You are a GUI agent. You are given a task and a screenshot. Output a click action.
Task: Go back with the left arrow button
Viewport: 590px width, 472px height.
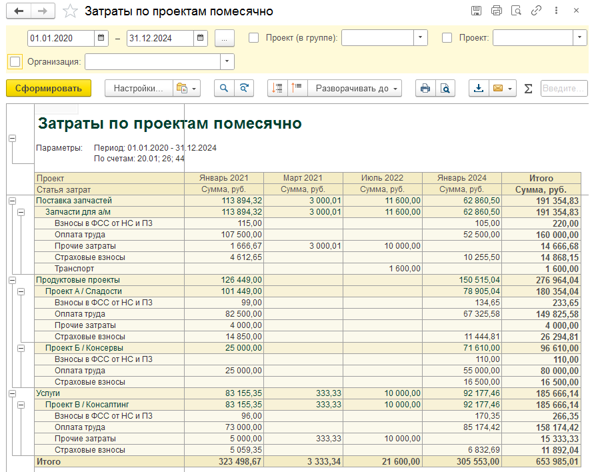pos(19,11)
